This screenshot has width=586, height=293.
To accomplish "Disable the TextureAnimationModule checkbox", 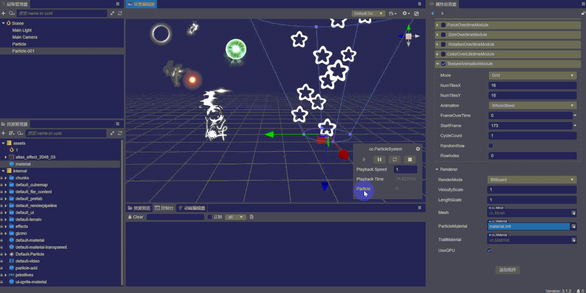I will (443, 64).
